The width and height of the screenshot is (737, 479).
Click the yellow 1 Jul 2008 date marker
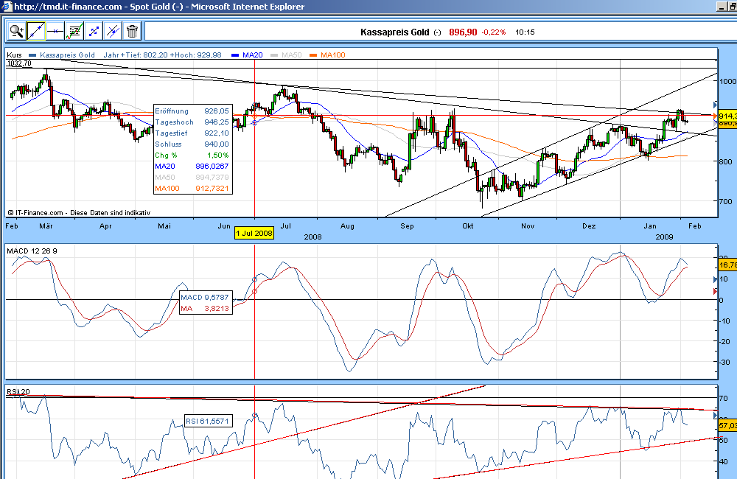click(x=254, y=233)
